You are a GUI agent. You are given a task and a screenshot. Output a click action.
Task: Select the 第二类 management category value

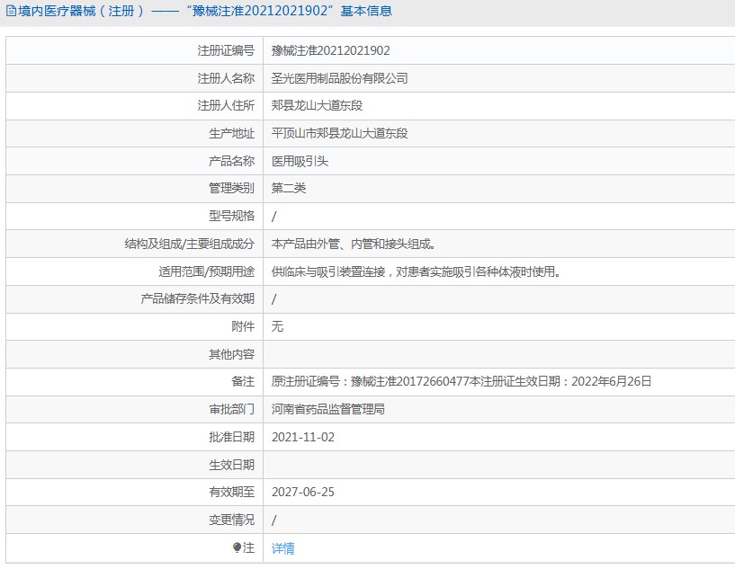[x=289, y=189]
